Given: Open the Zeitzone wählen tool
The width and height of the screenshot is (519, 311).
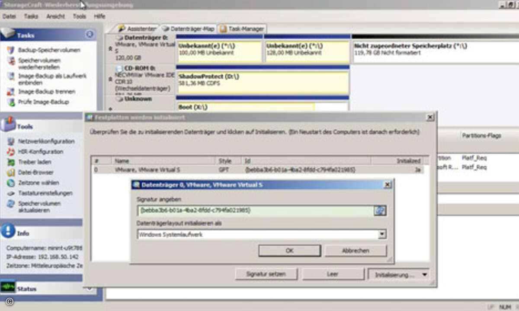Looking at the screenshot, I should 38,183.
